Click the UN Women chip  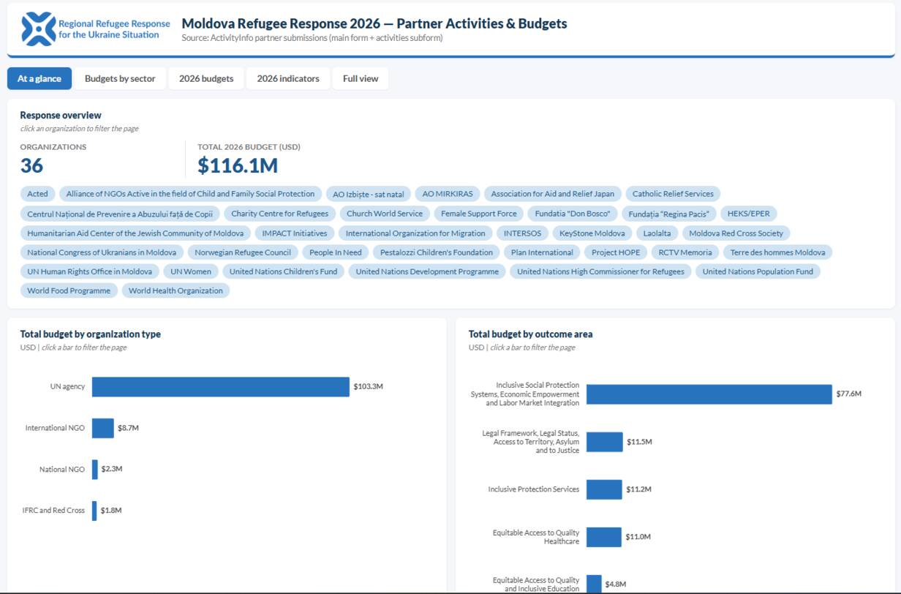[191, 271]
